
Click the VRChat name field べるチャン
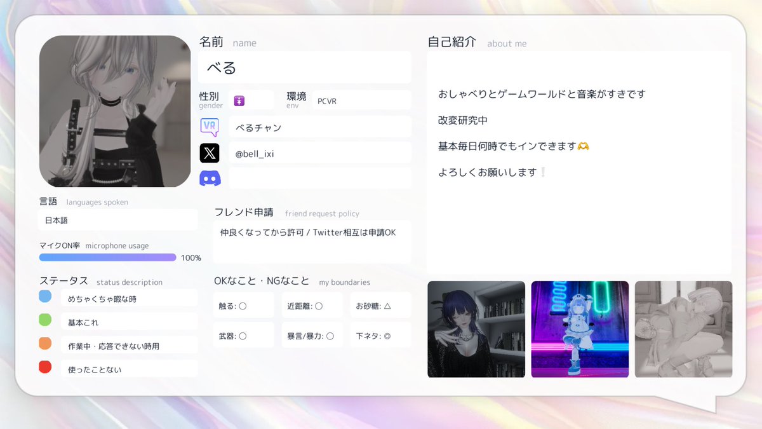[x=320, y=127]
